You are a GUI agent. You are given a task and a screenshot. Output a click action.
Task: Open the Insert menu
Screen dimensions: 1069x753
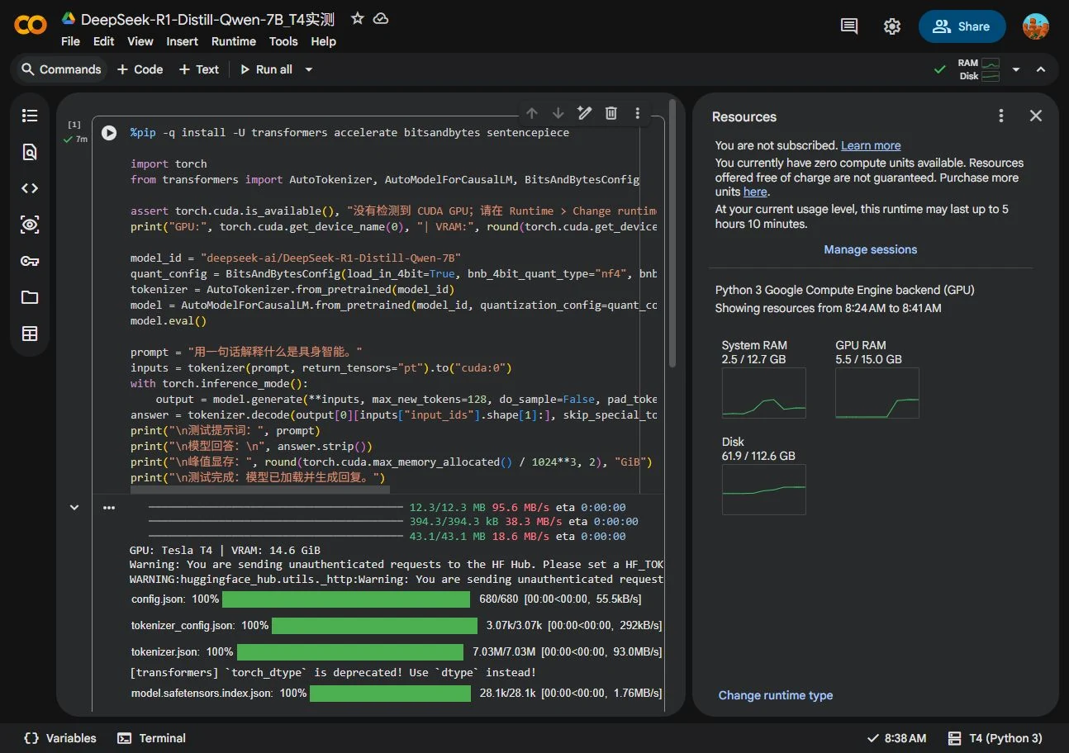pyautogui.click(x=183, y=41)
